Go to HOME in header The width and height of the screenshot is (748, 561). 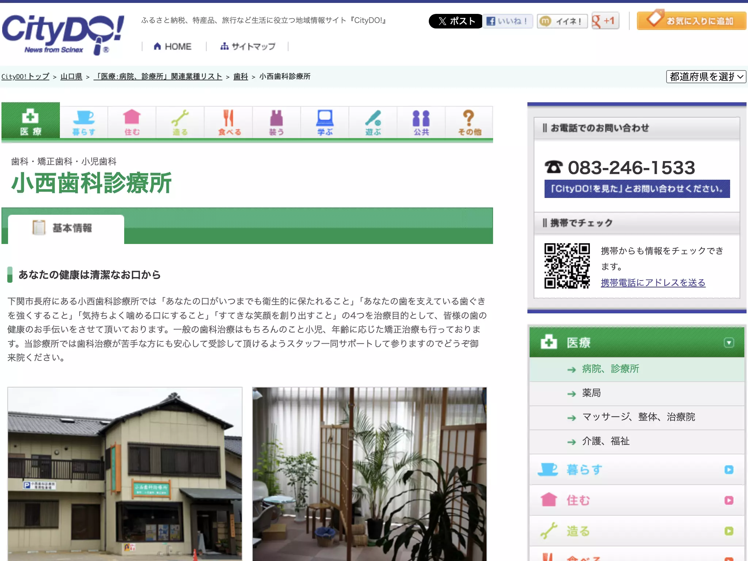point(173,46)
